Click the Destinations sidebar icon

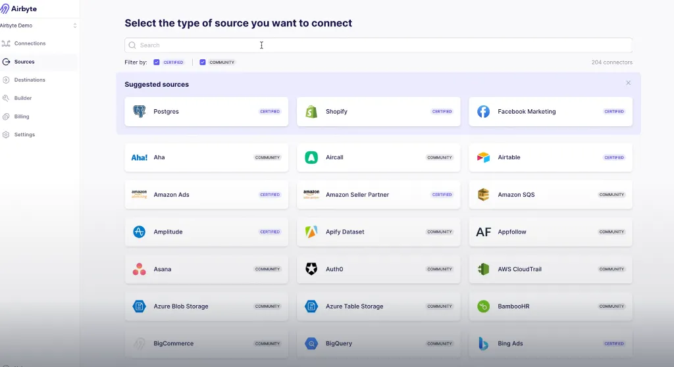coord(6,80)
